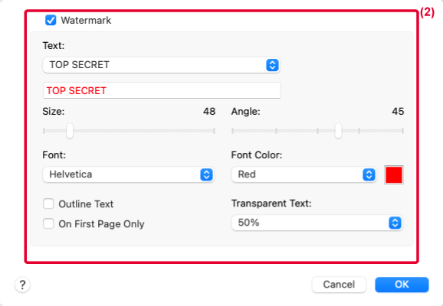Check On First Page Only option
This screenshot has width=443, height=306.
click(48, 223)
